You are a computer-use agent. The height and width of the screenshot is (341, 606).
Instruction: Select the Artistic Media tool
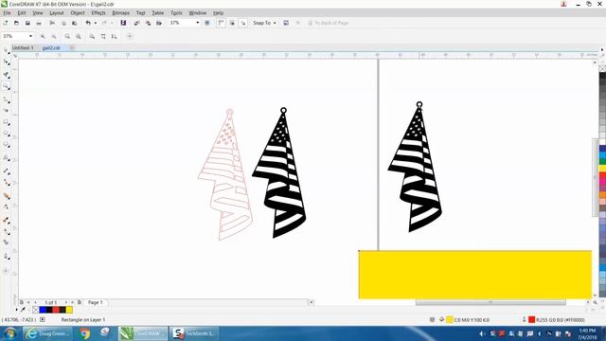click(x=7, y=111)
